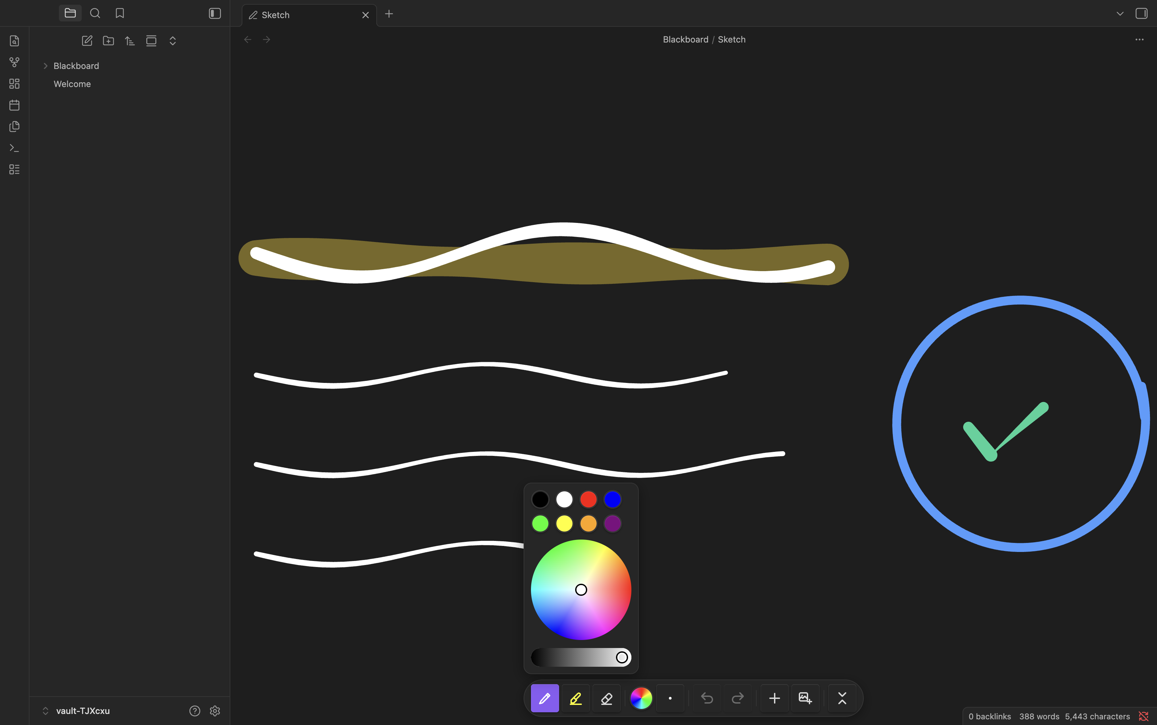1157x725 pixels.
Task: Open the more options menu
Action: pos(1139,39)
